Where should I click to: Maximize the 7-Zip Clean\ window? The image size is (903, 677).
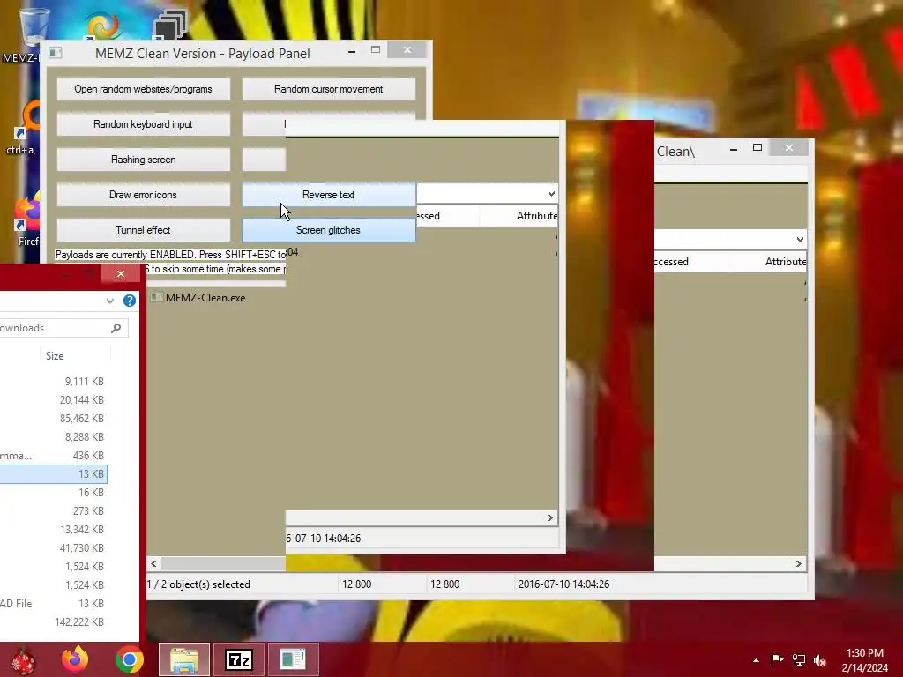(x=757, y=148)
